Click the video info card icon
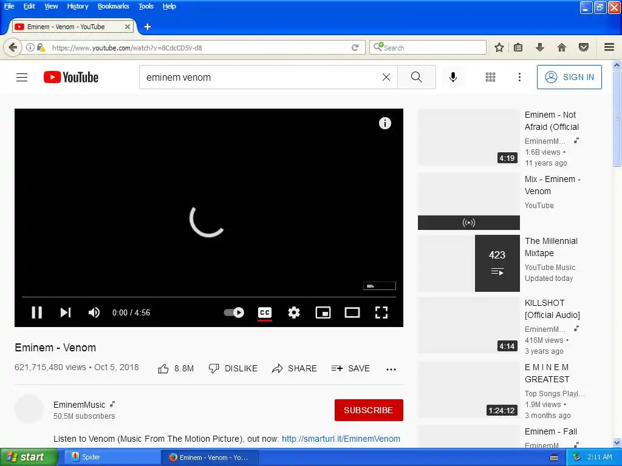The width and height of the screenshot is (622, 466). (x=384, y=123)
